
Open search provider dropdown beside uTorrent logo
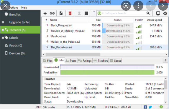(x=103, y=13)
